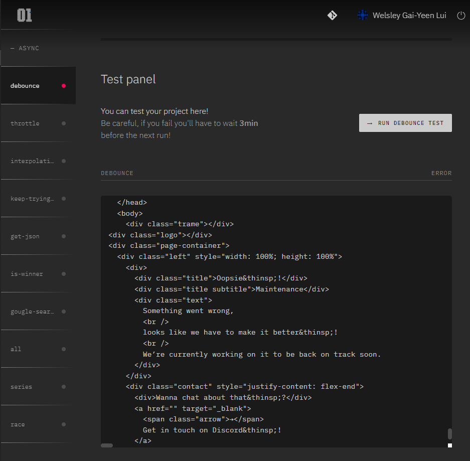Click the 'Get in touch on Discord' line

[212, 430]
